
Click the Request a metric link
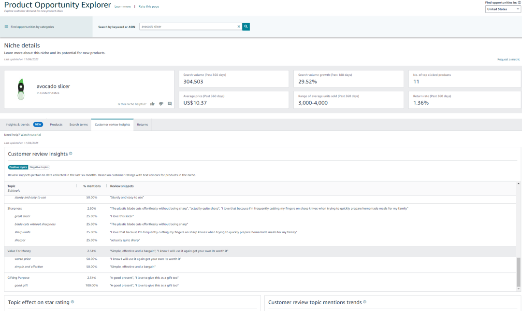(508, 59)
